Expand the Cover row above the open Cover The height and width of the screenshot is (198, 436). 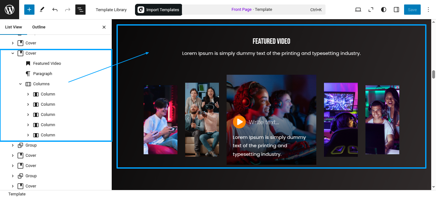[13, 43]
